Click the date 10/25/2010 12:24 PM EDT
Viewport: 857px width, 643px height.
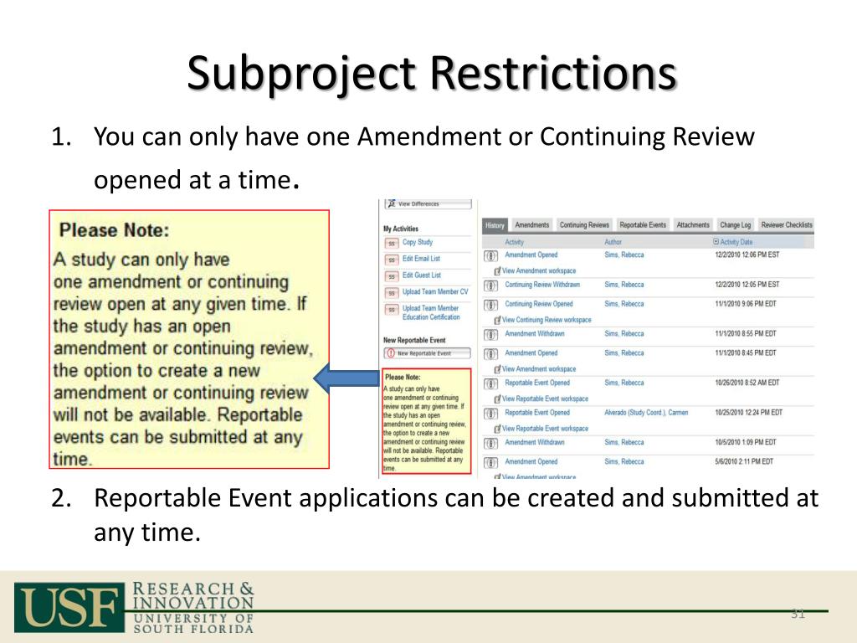pos(749,413)
